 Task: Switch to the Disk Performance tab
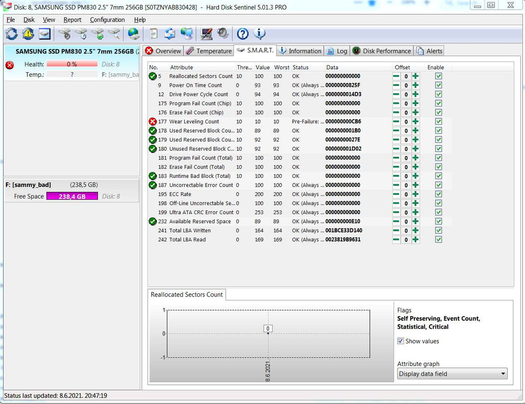pos(381,51)
